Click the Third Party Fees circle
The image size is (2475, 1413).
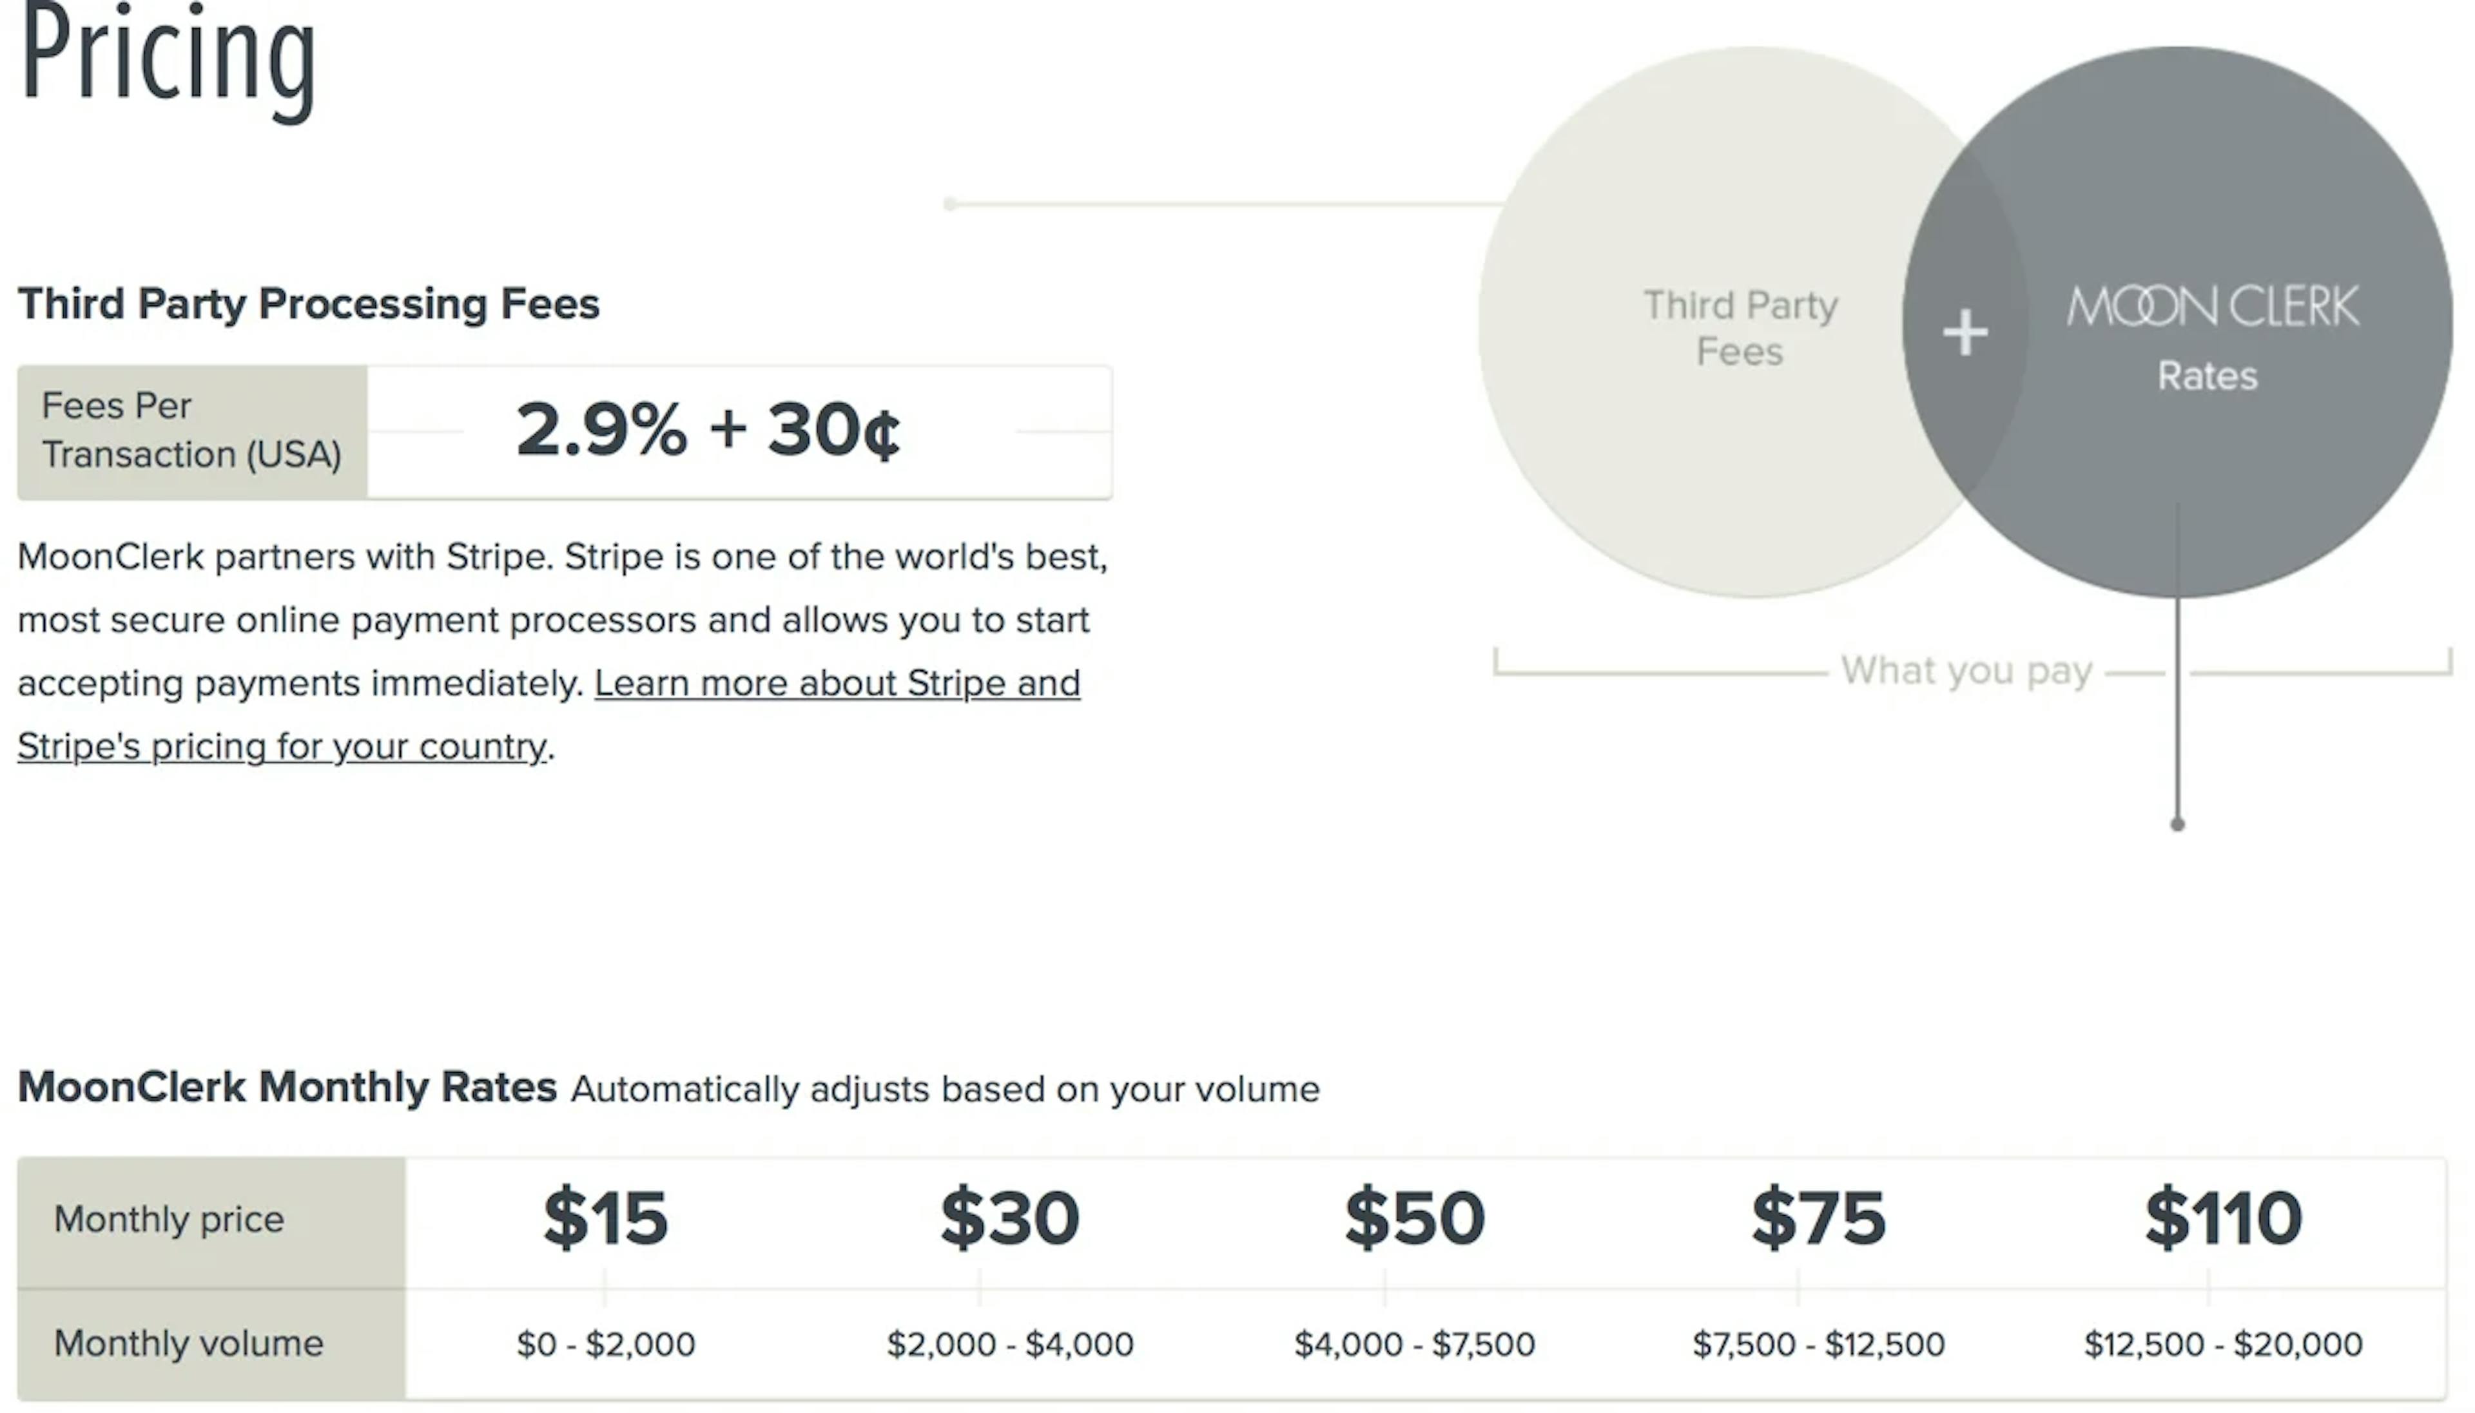pyautogui.click(x=1740, y=322)
